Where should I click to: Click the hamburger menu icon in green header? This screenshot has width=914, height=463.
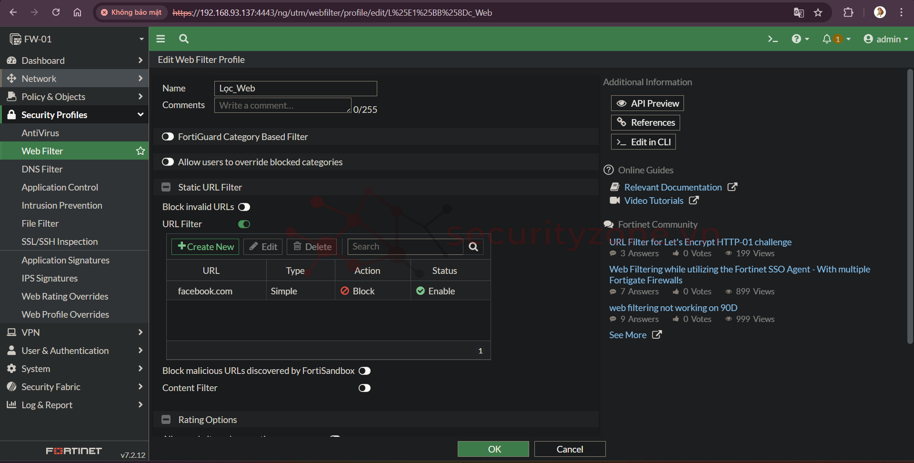pos(161,39)
